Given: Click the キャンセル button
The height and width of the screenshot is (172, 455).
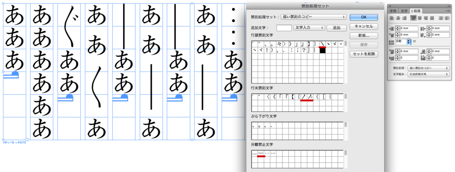Looking at the screenshot, I should tap(364, 26).
